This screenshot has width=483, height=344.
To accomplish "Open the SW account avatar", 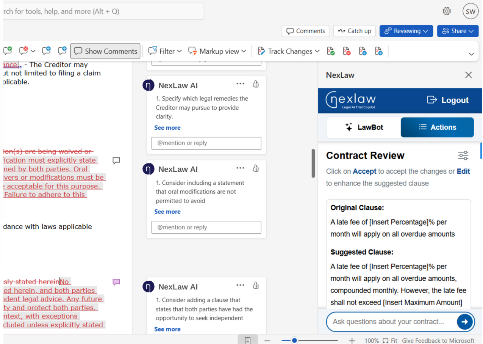I will pyautogui.click(x=470, y=11).
